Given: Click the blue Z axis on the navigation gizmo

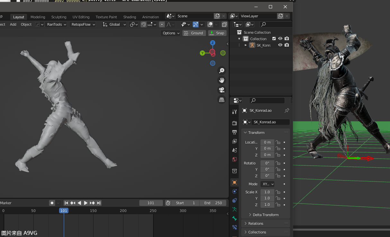Looking at the screenshot, I should click(x=212, y=43).
